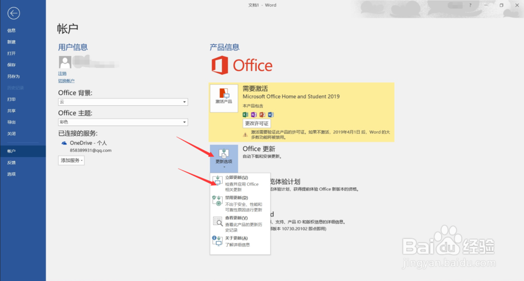Click the user avatar picture

(x=65, y=62)
